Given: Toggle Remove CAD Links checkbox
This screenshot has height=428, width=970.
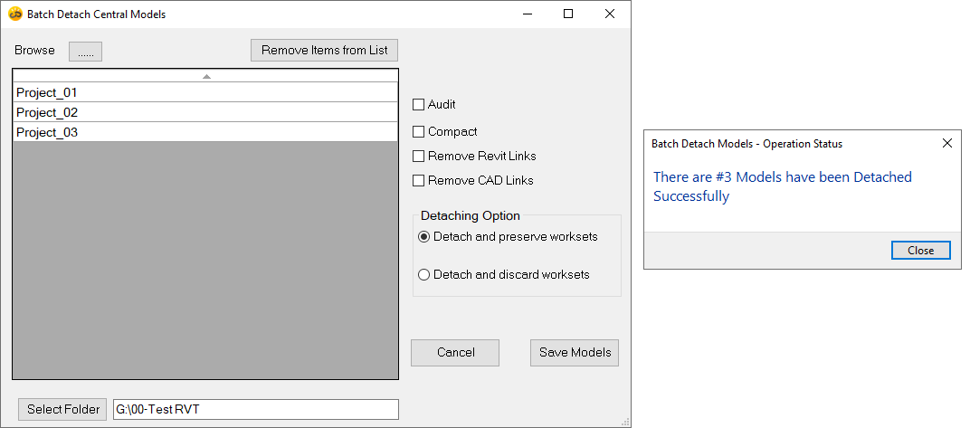Looking at the screenshot, I should (x=419, y=181).
